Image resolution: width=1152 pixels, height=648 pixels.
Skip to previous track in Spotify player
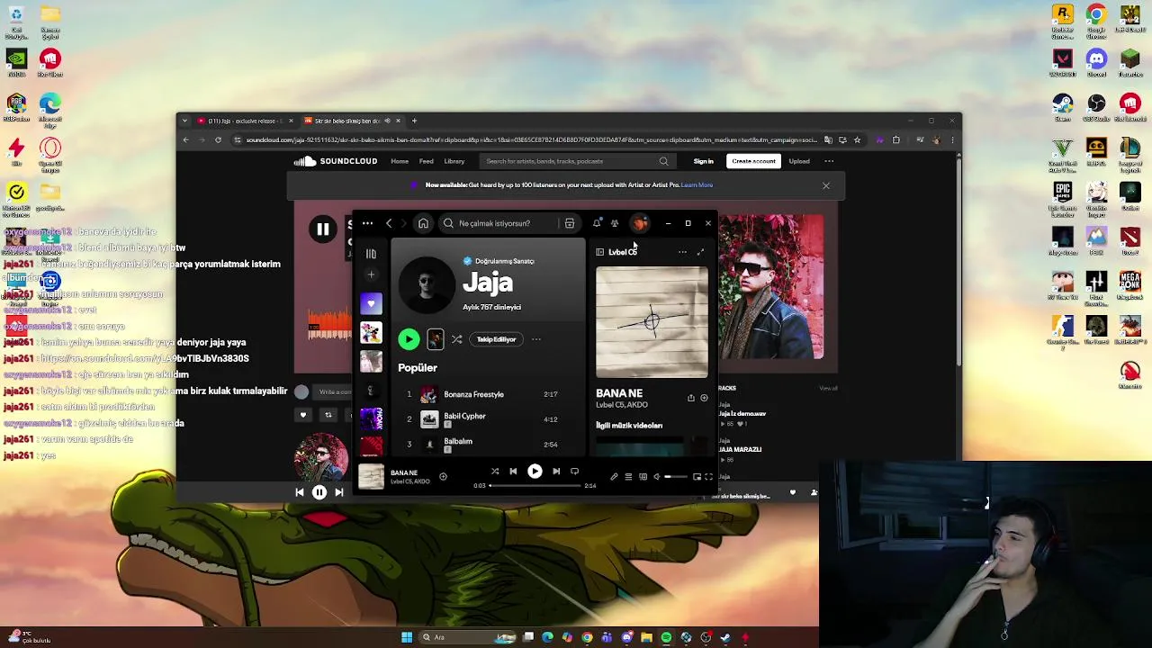(x=513, y=472)
